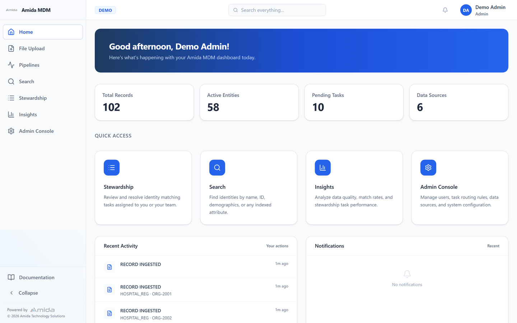Click the Stewardship list icon in sidebar
Viewport: 517px width, 323px height.
point(11,98)
